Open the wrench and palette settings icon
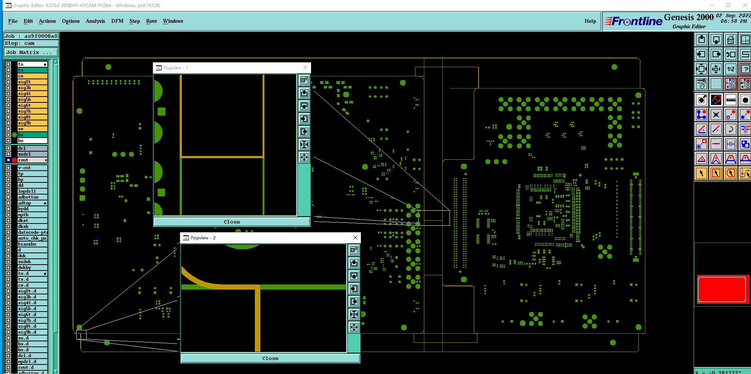This screenshot has width=751, height=374. tap(701, 84)
